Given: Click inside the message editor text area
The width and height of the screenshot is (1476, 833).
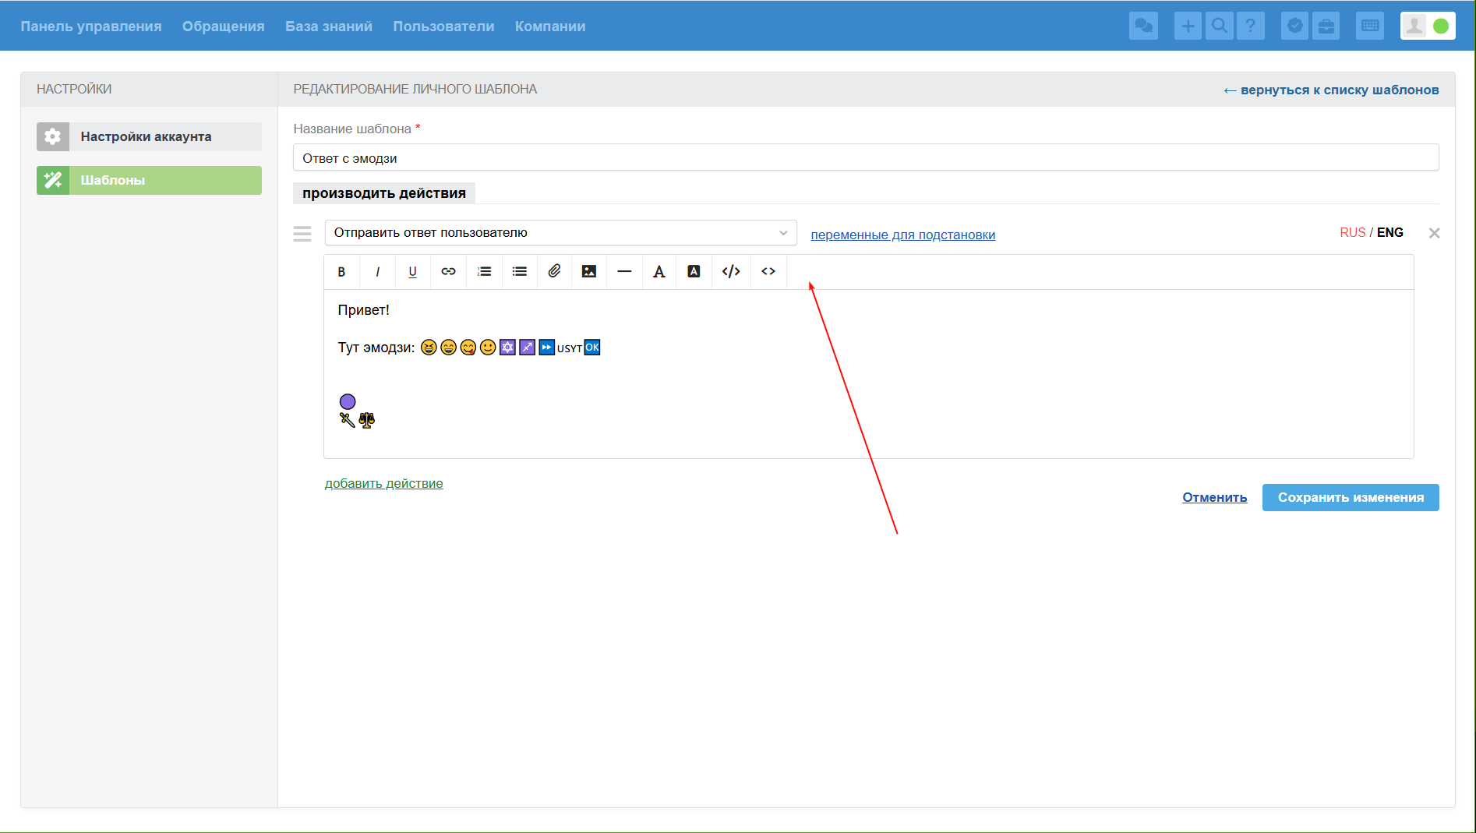Looking at the screenshot, I should coord(868,374).
